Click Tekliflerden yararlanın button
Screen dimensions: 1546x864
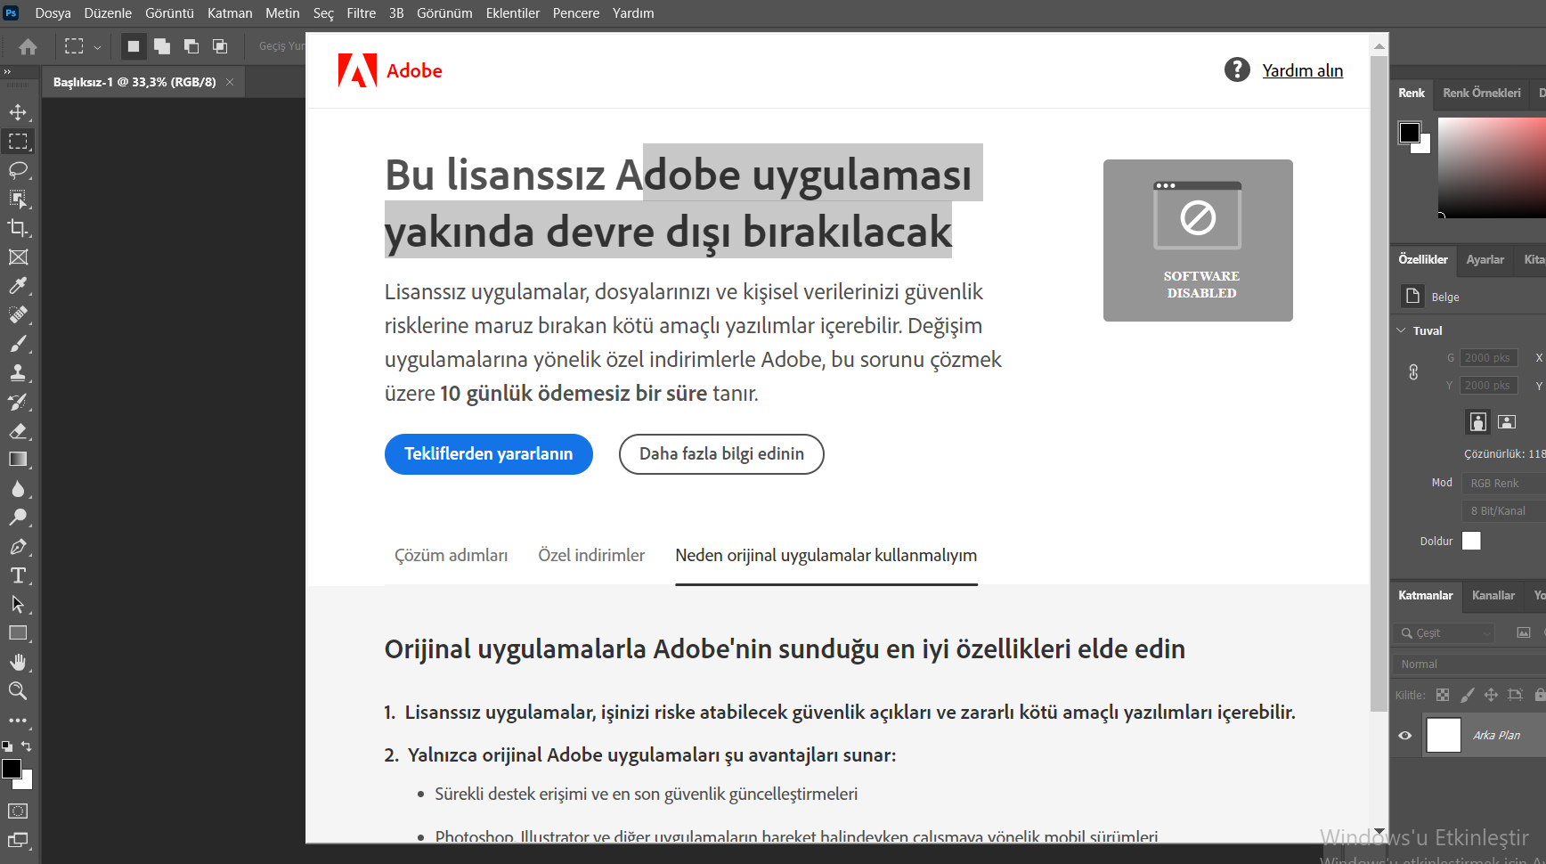coord(489,454)
